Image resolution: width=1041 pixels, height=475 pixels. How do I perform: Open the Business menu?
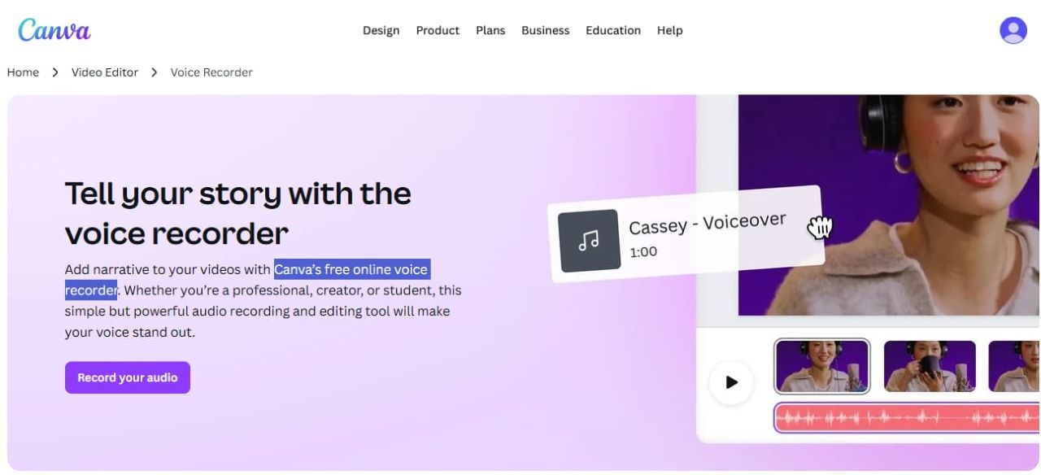(x=545, y=30)
